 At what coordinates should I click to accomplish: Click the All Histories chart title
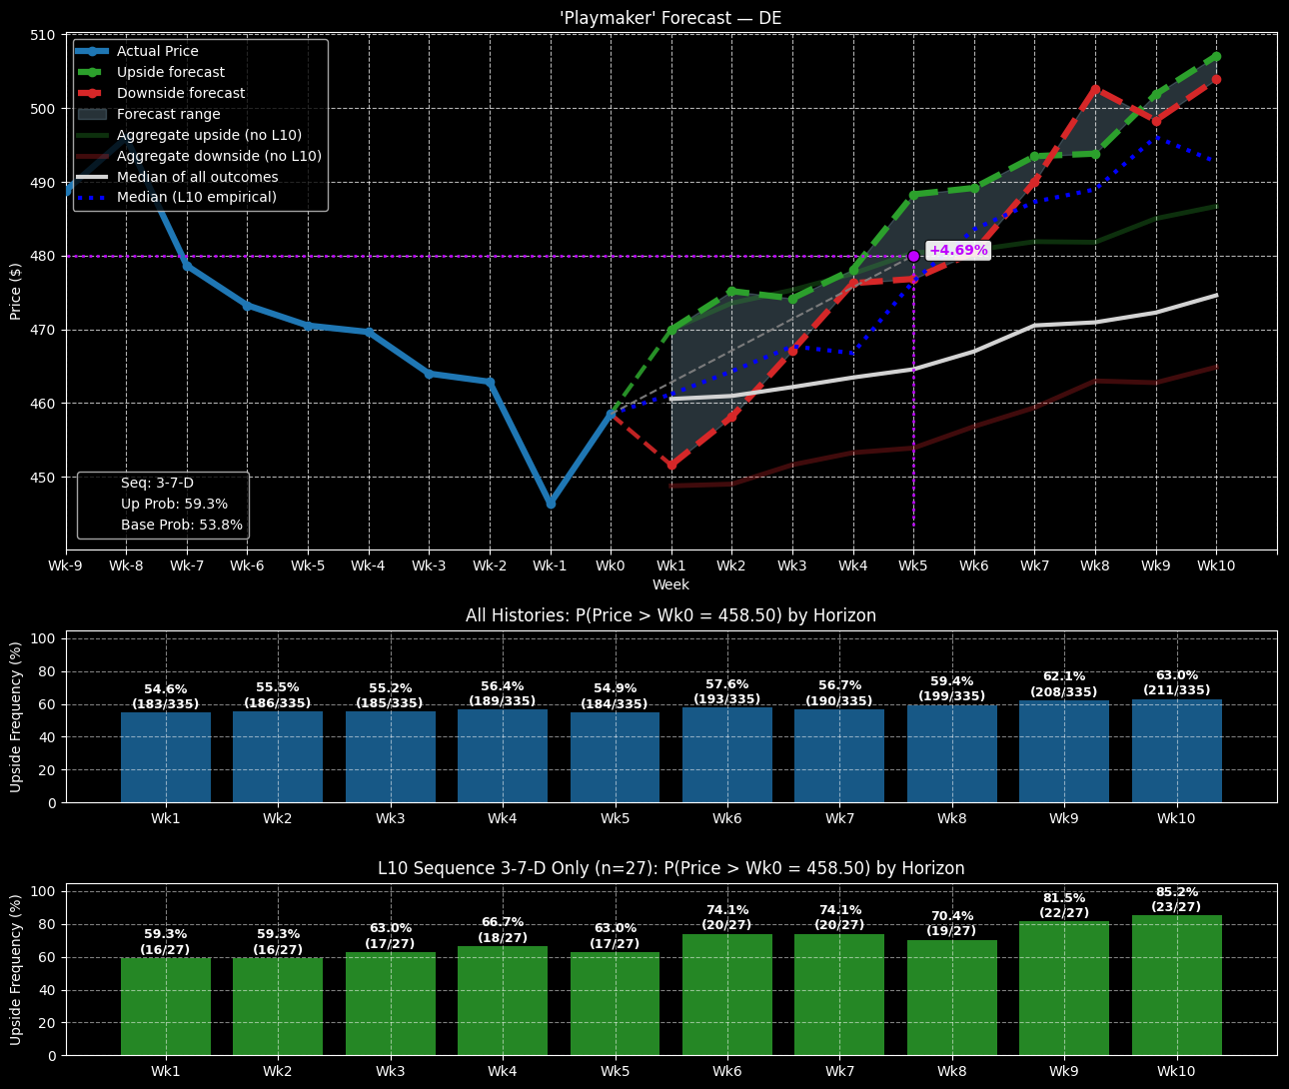point(670,615)
